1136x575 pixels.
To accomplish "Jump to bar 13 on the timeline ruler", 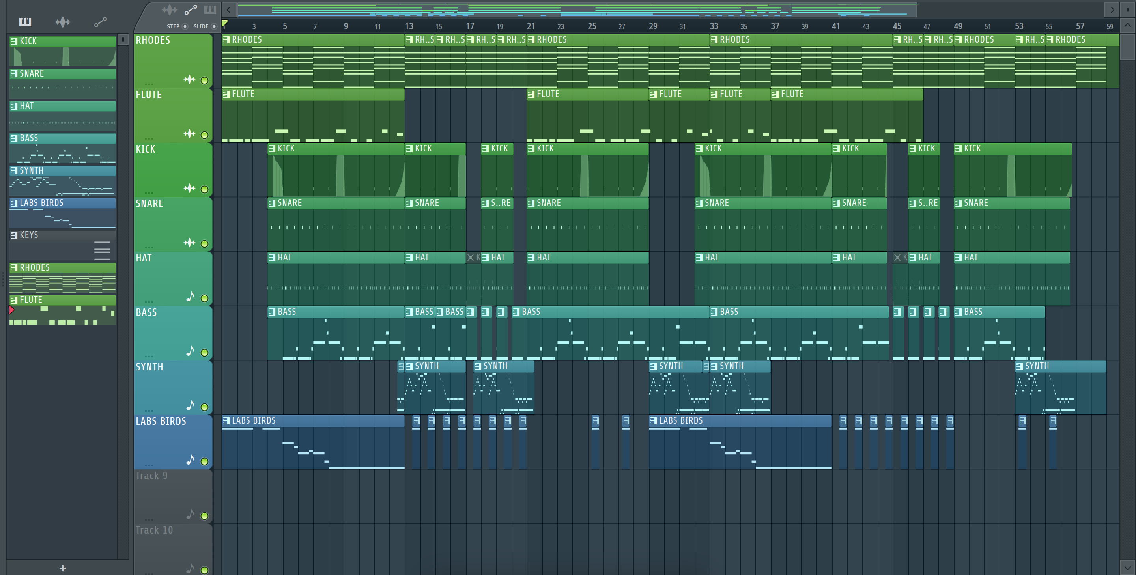I will [409, 26].
